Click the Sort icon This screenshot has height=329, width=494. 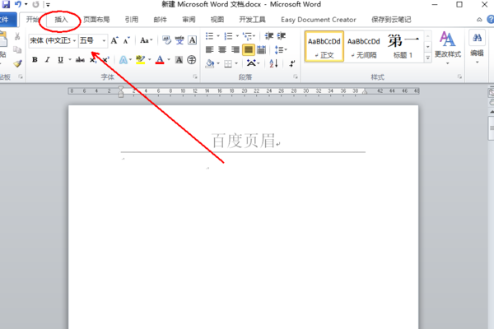(273, 63)
